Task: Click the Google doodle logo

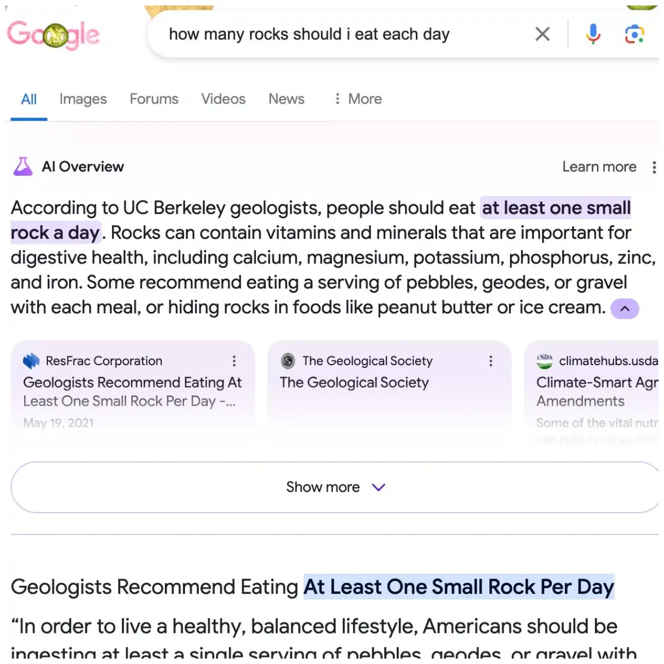Action: point(53,35)
